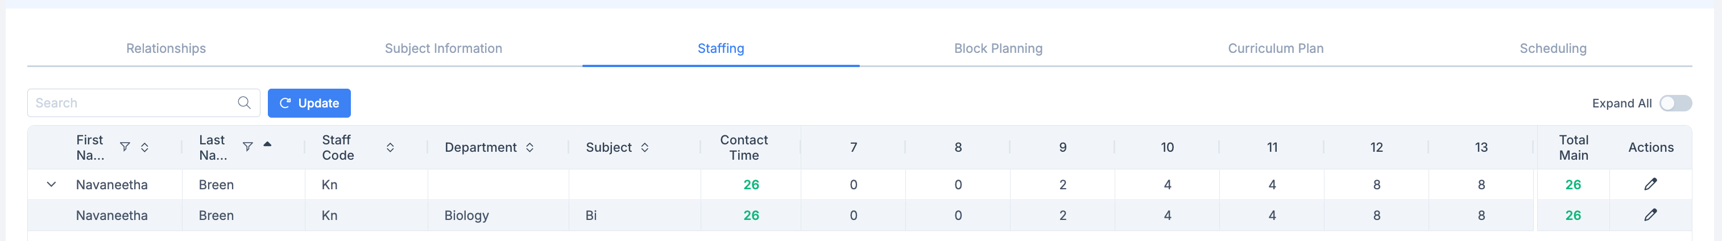Go to the Block Planning tab
This screenshot has width=1722, height=241.
click(x=997, y=49)
